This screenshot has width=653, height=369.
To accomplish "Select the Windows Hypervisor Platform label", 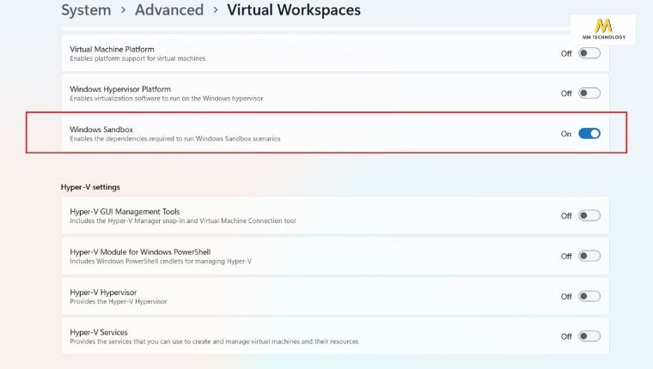I will click(120, 89).
